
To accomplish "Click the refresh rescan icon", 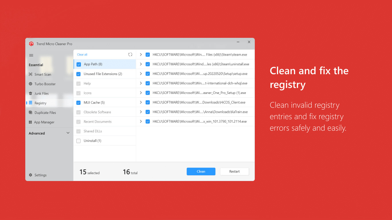I will tap(130, 54).
